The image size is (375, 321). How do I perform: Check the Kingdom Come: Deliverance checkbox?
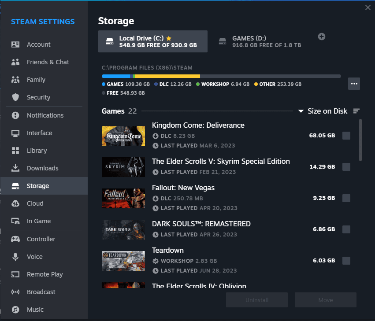346,136
